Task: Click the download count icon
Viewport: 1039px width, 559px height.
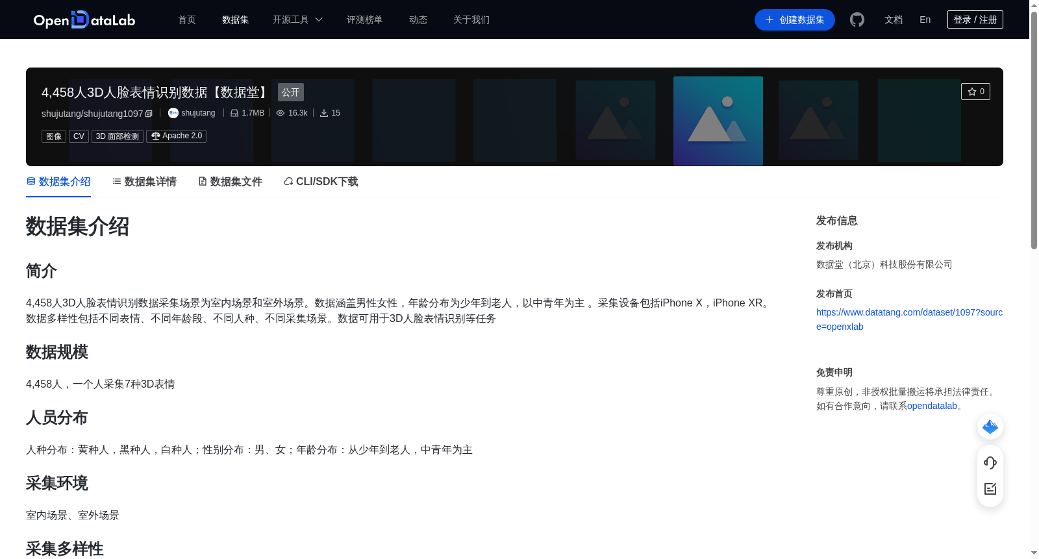Action: click(324, 113)
